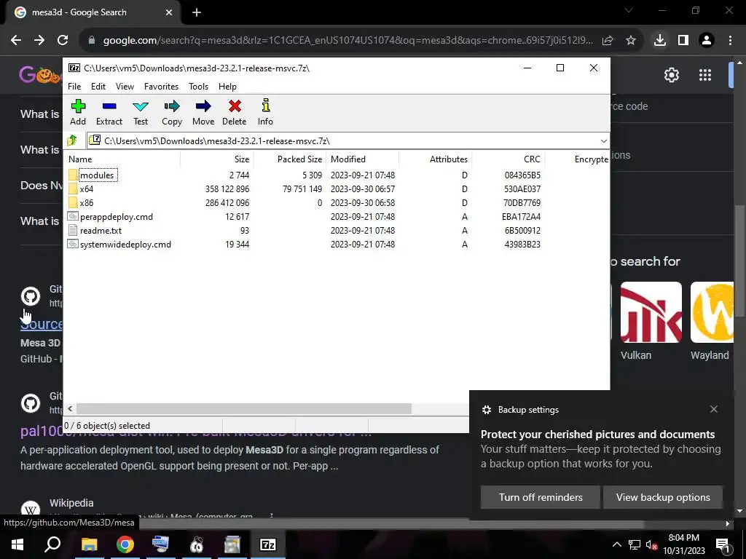Share this page from the address bar
This screenshot has width=746, height=559.
608,41
